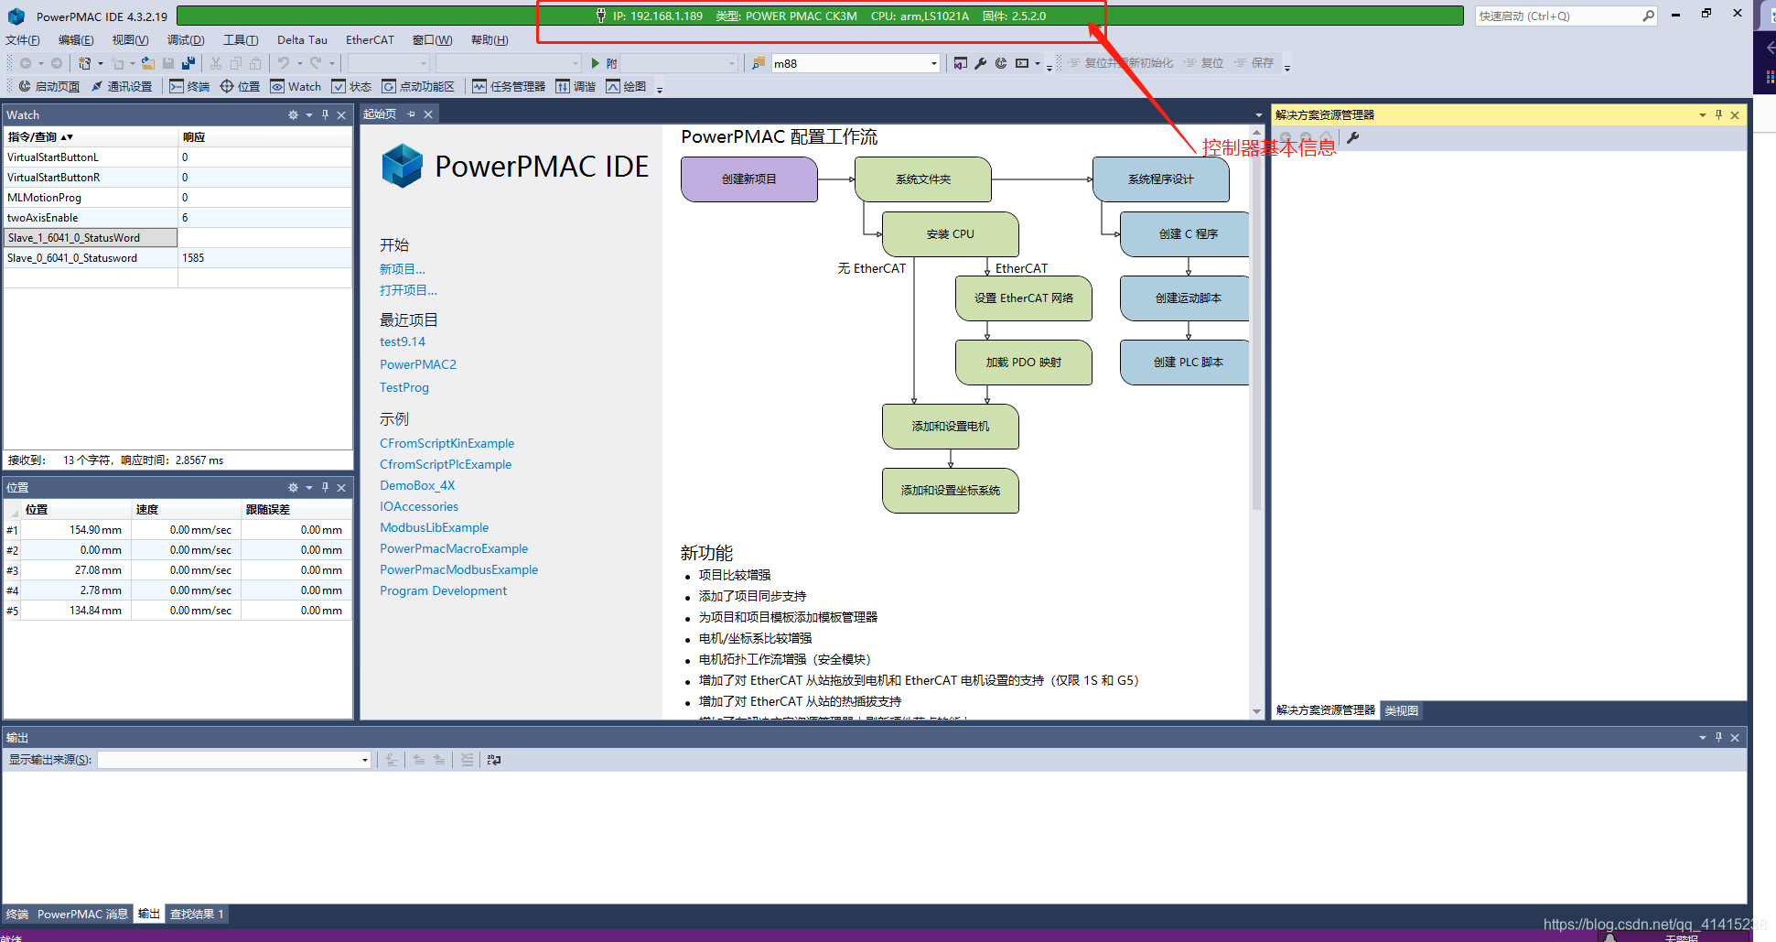Toggle auto-hide pin on the 输出 output panel
The width and height of the screenshot is (1776, 942).
1718,738
